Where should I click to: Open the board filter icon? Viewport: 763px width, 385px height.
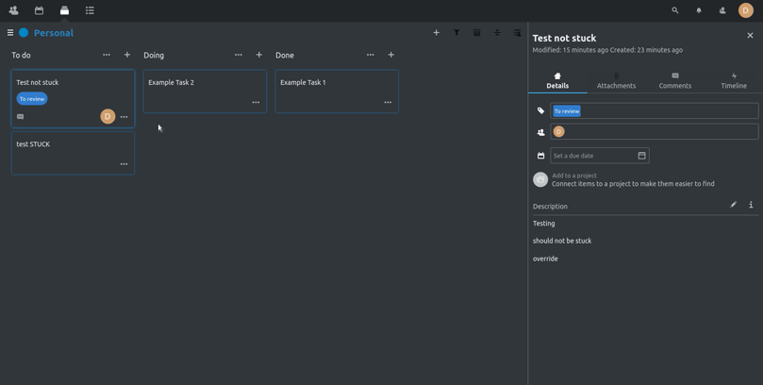point(456,33)
